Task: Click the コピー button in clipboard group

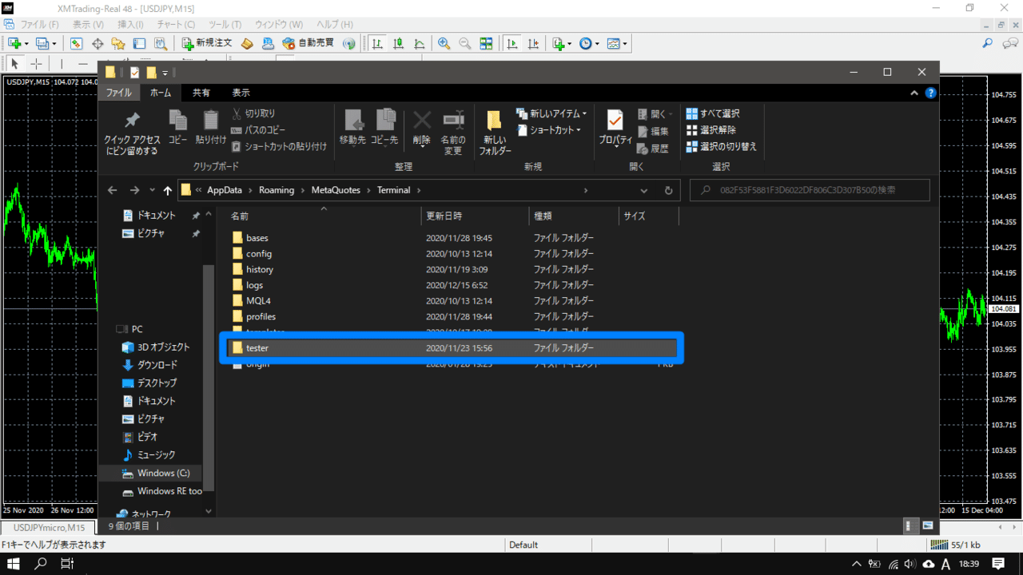Action: [177, 128]
